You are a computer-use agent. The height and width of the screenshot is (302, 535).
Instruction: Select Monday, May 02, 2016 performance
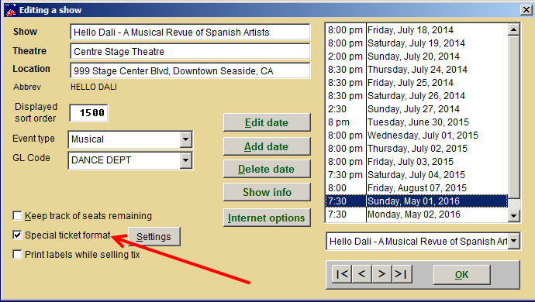click(416, 214)
